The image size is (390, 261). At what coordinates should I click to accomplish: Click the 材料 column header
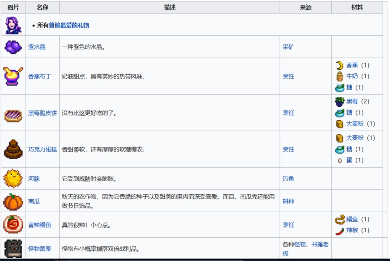coord(357,8)
